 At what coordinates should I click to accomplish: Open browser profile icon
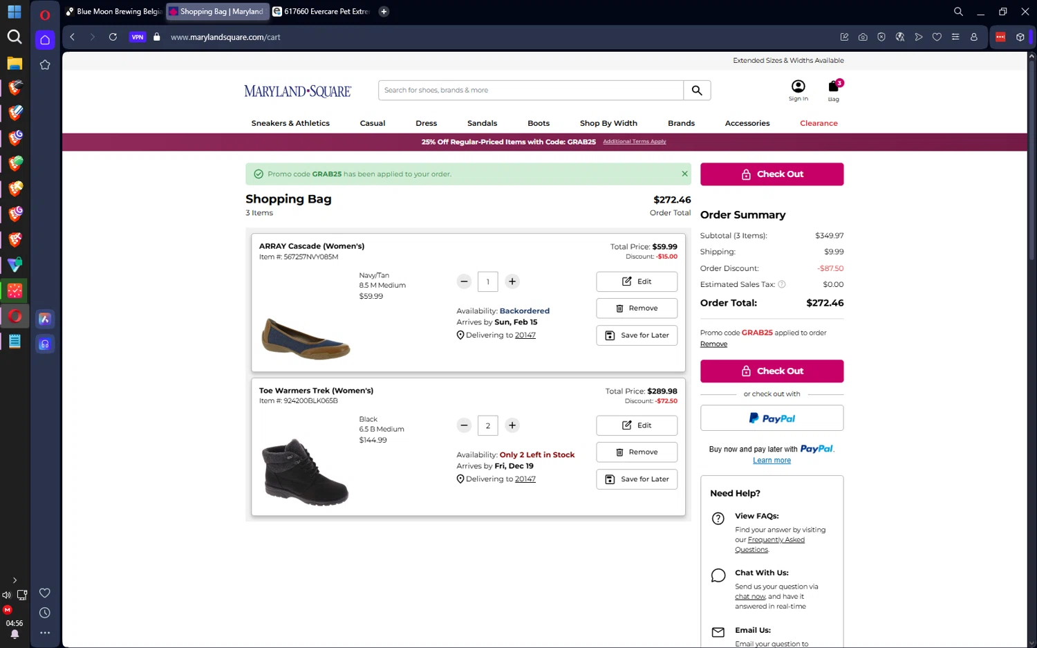coord(974,37)
